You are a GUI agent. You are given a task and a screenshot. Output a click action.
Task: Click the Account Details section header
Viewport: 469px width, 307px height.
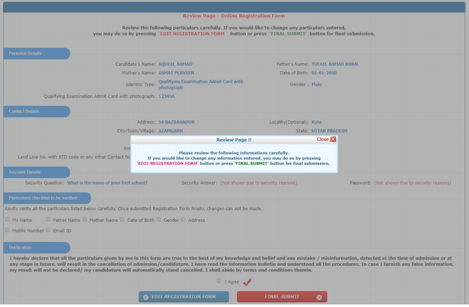pyautogui.click(x=25, y=172)
